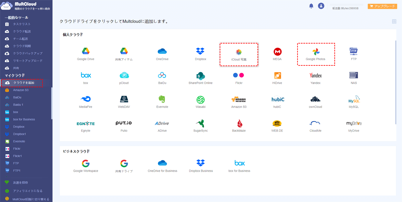
Task: Click the FTP icon in personal clouds
Action: pyautogui.click(x=354, y=54)
